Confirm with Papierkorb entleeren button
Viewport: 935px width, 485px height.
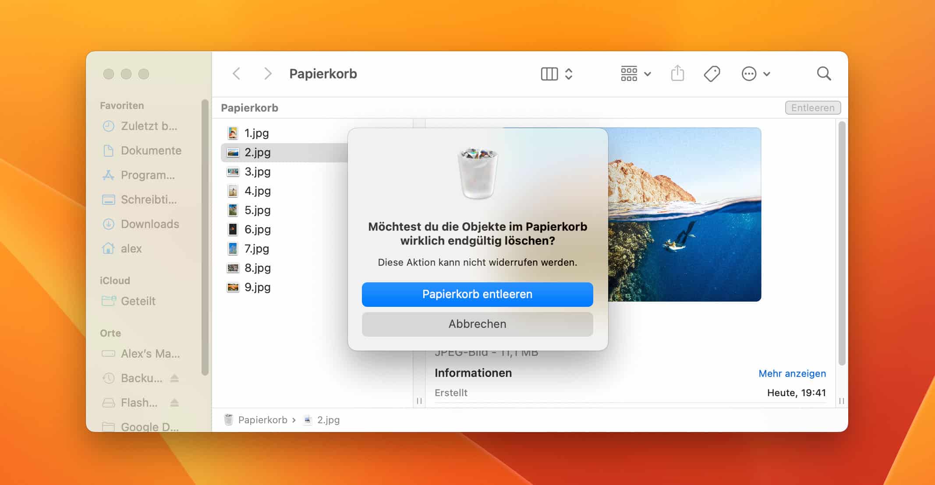(477, 294)
